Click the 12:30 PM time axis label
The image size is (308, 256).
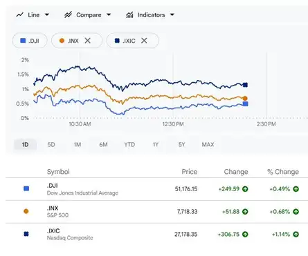(173, 124)
